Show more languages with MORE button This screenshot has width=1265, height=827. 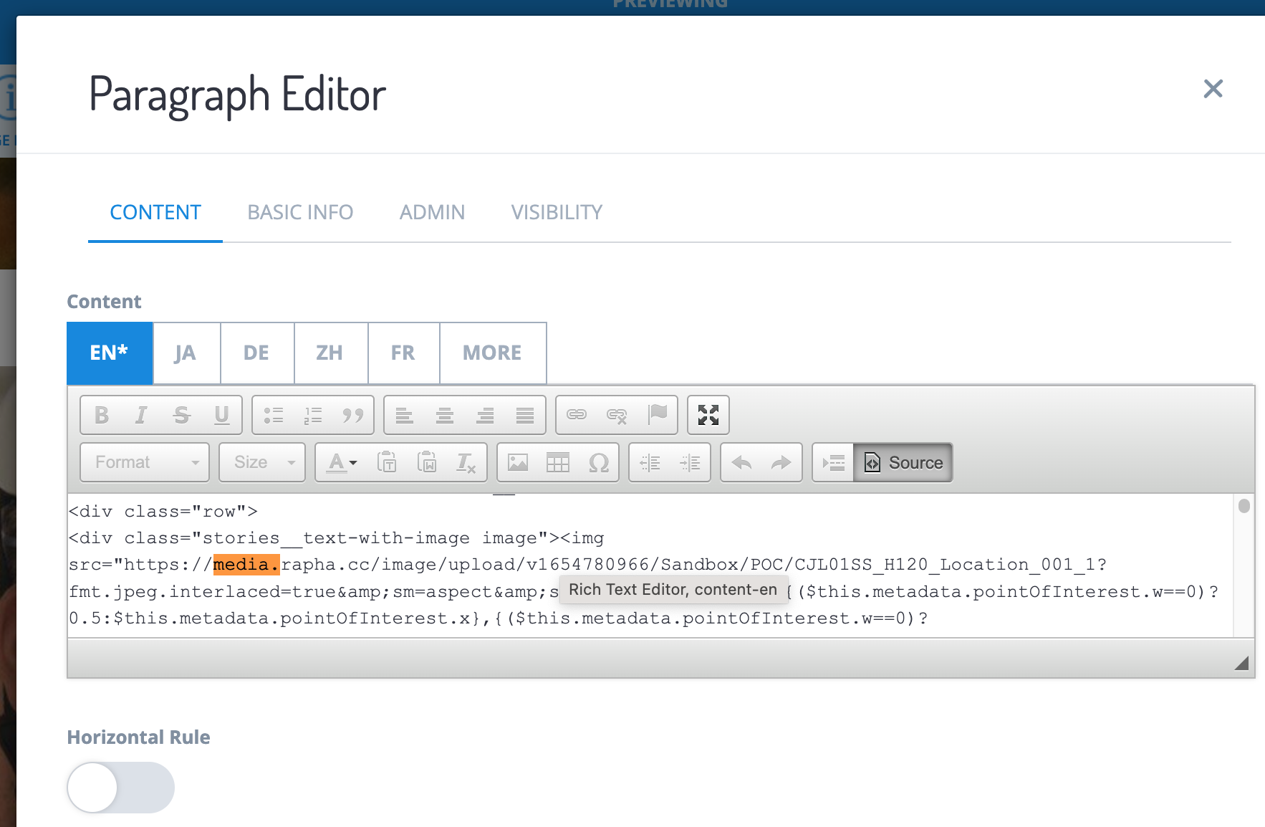pos(492,353)
